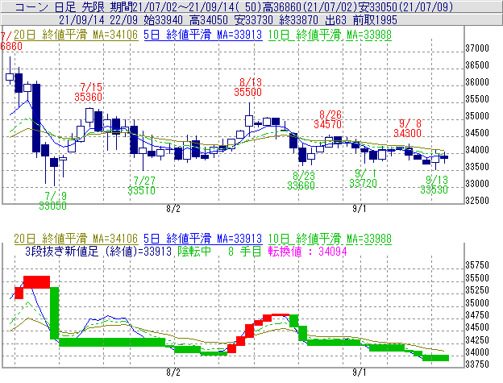
Task: Click the 7/15 35360 high label
Action: click(x=89, y=92)
